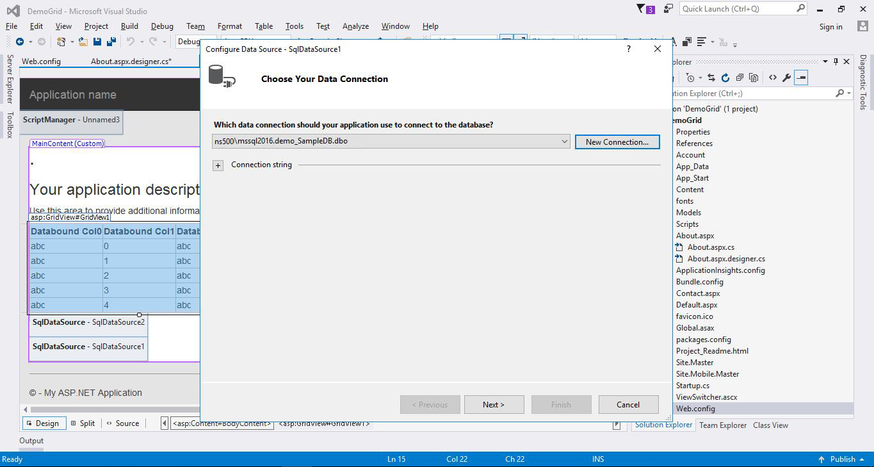Open the File menu

[x=12, y=26]
